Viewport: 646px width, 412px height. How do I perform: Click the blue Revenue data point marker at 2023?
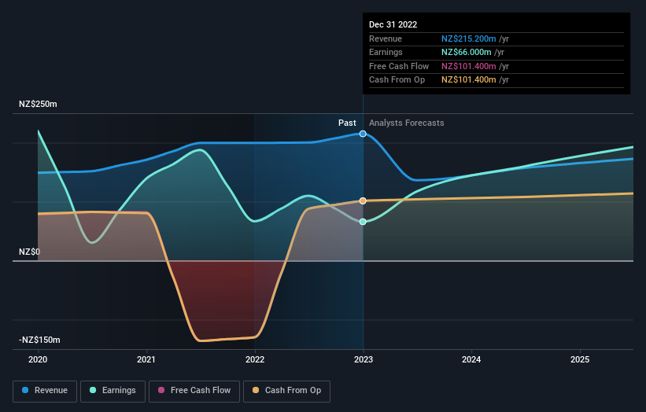pyautogui.click(x=363, y=134)
